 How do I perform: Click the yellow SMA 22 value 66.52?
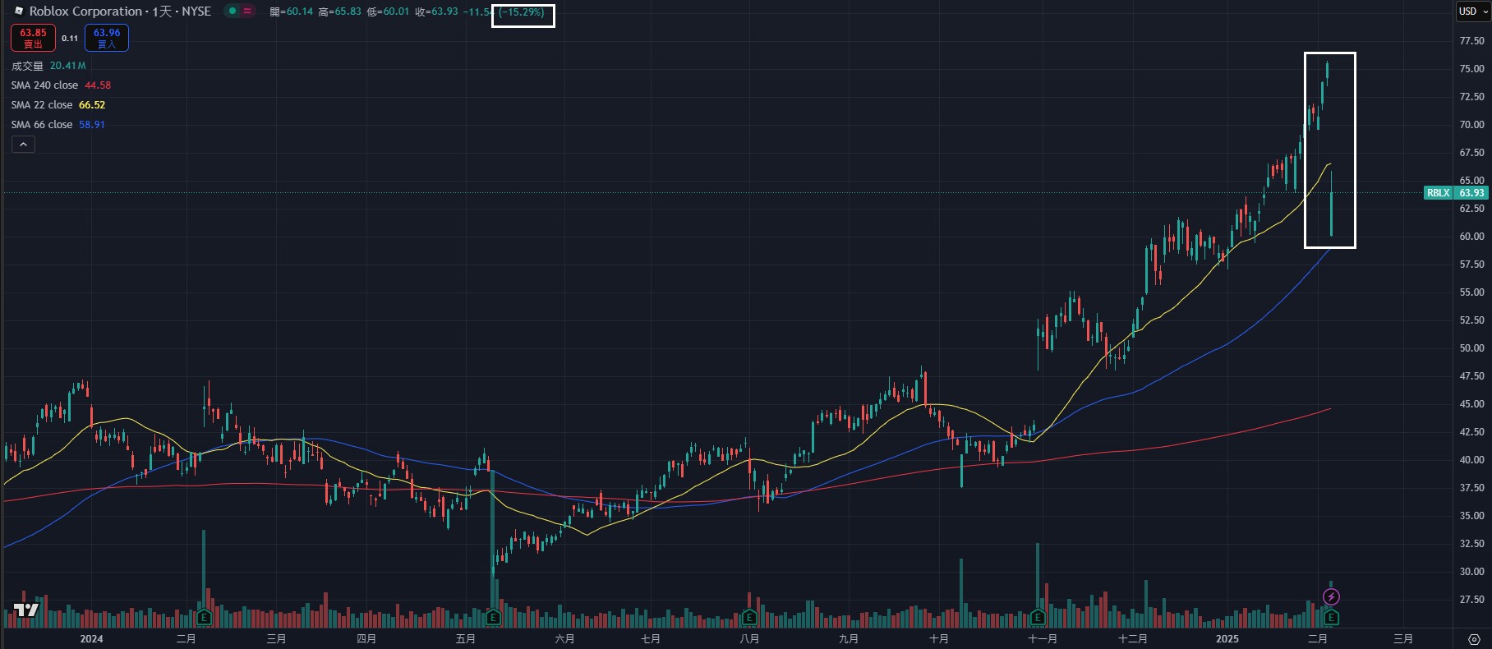coord(92,105)
